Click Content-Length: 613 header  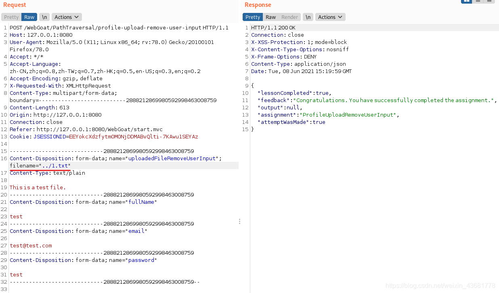pos(40,107)
